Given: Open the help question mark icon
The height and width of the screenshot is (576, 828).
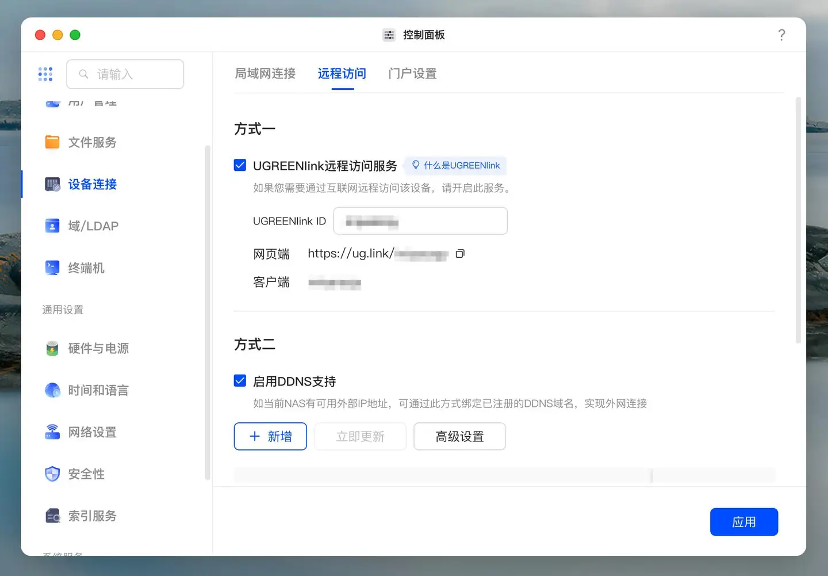Looking at the screenshot, I should pos(781,35).
